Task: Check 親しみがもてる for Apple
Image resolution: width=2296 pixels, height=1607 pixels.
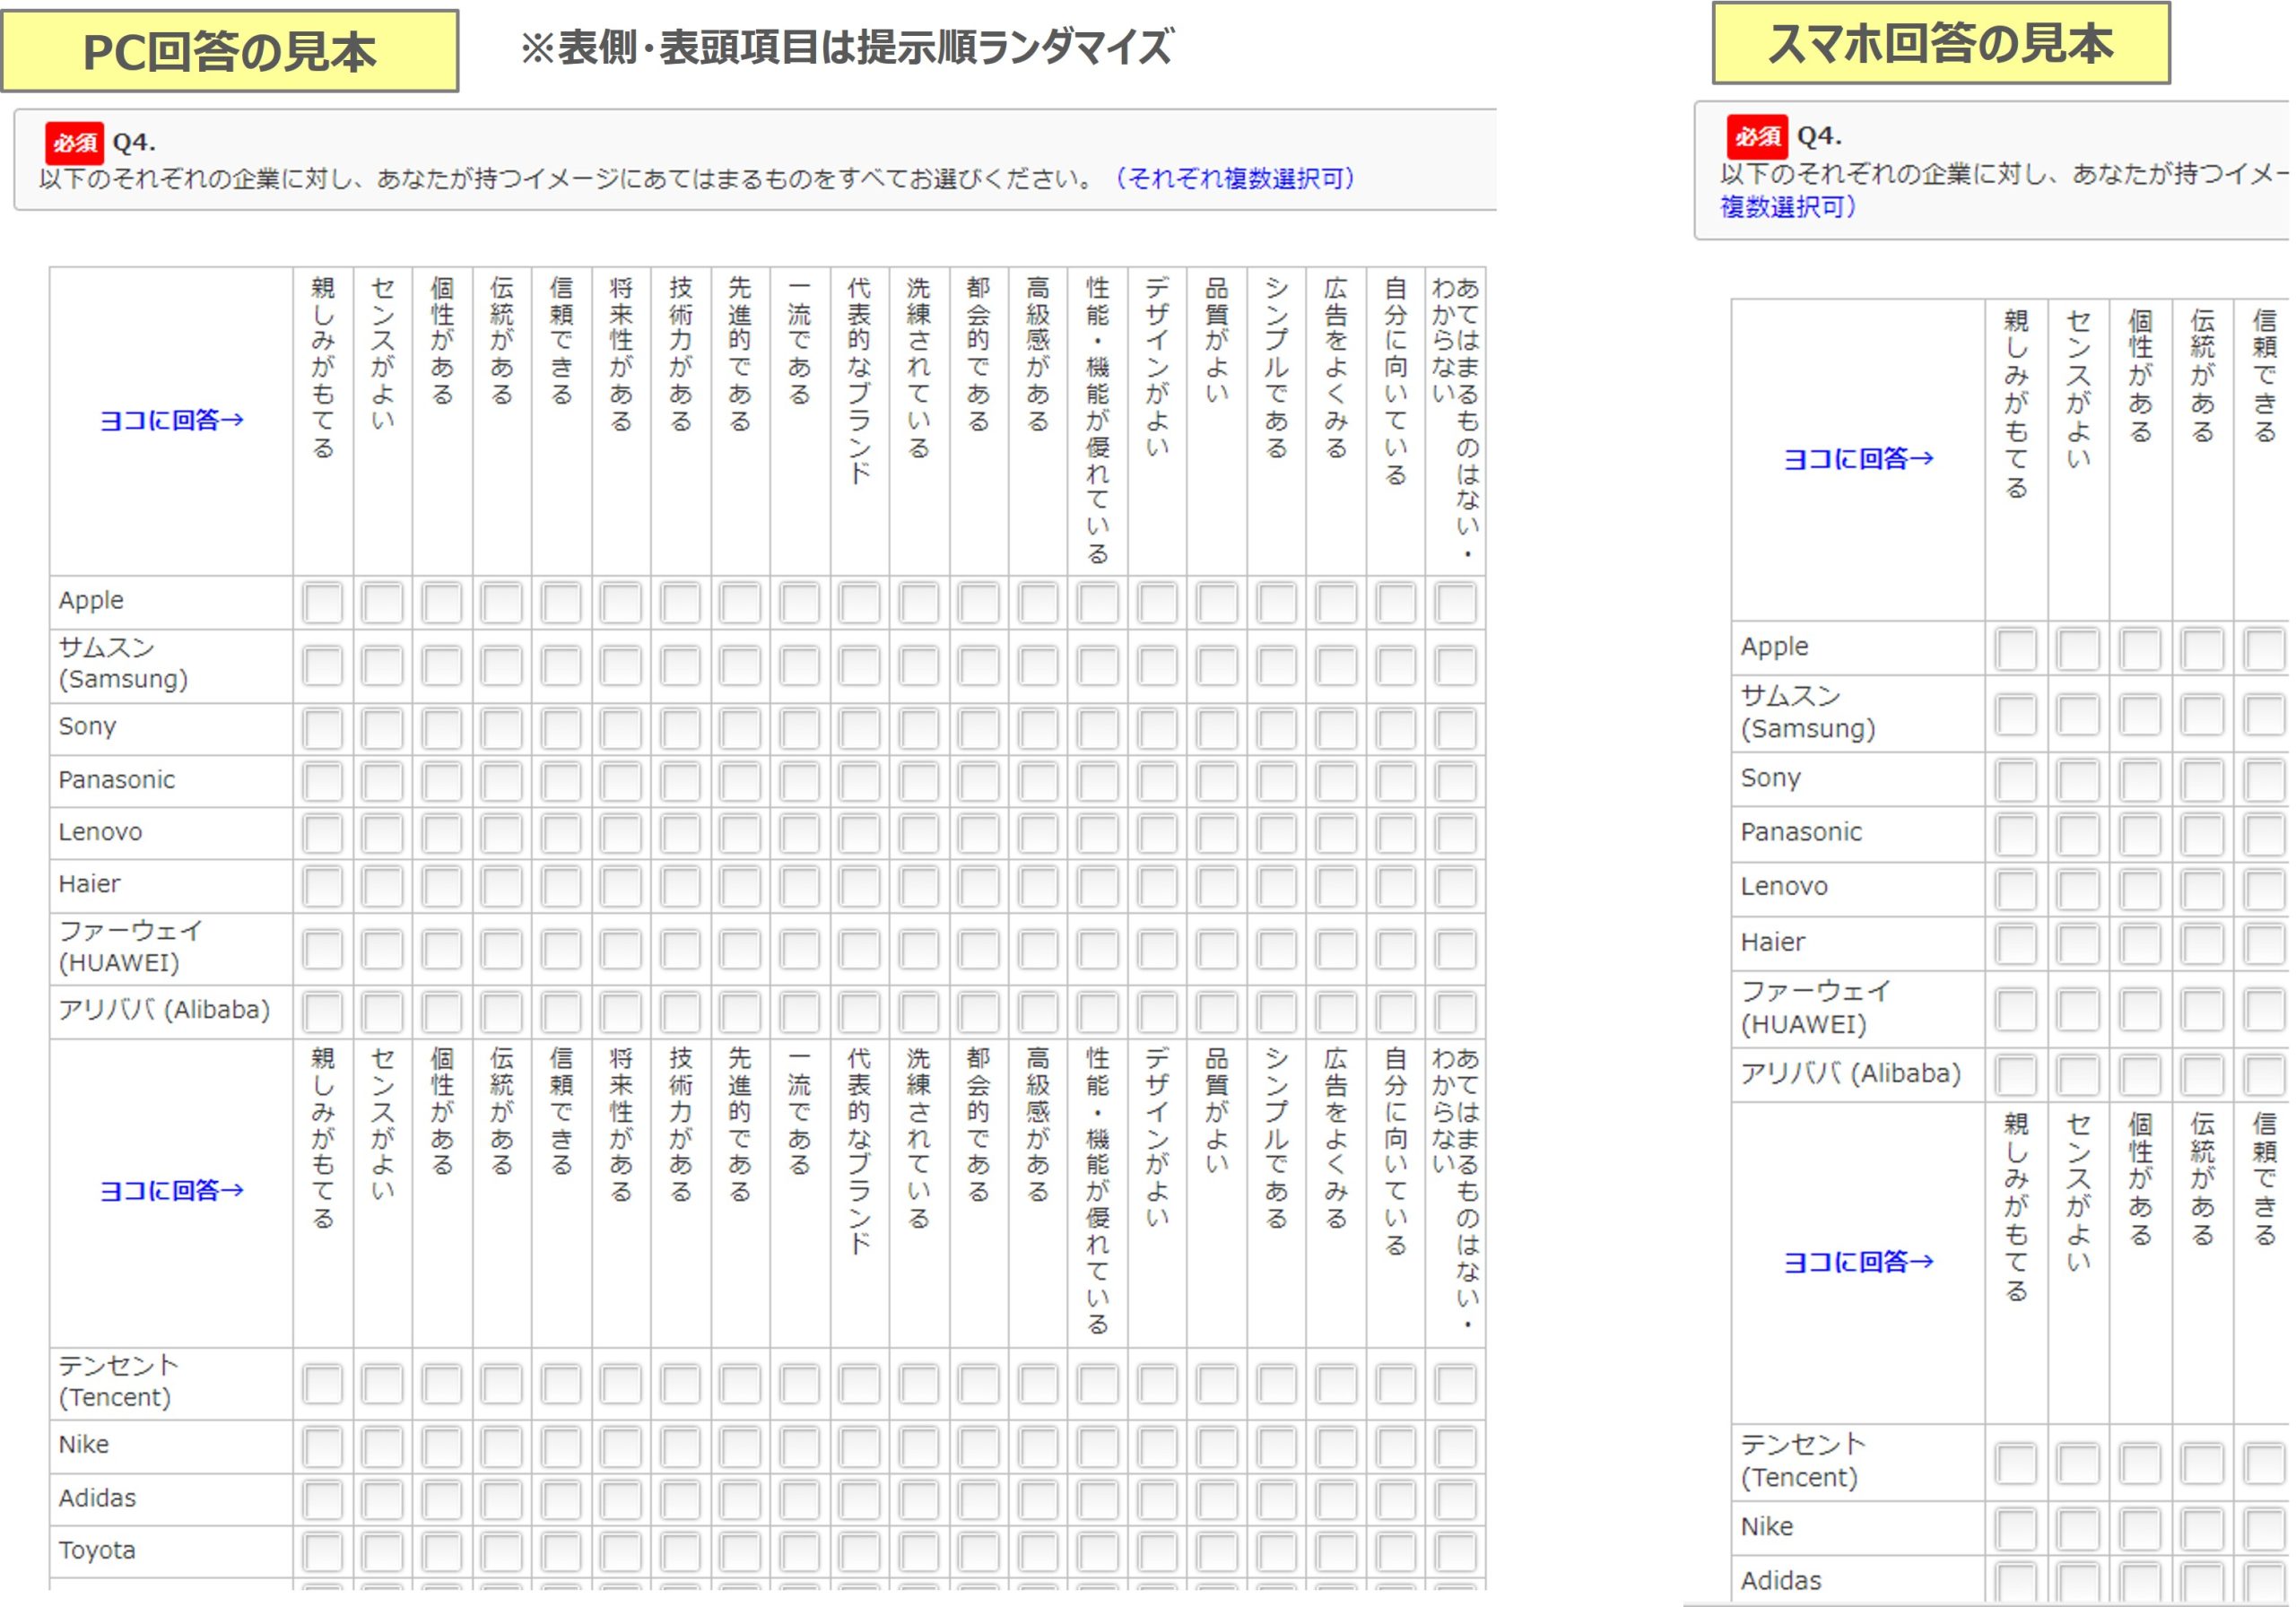Action: coord(322,600)
